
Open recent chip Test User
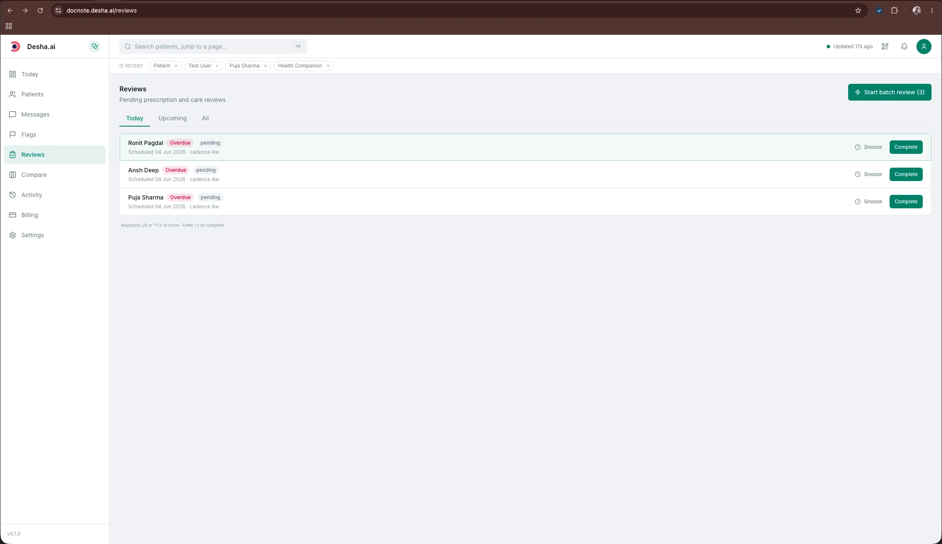(x=200, y=66)
